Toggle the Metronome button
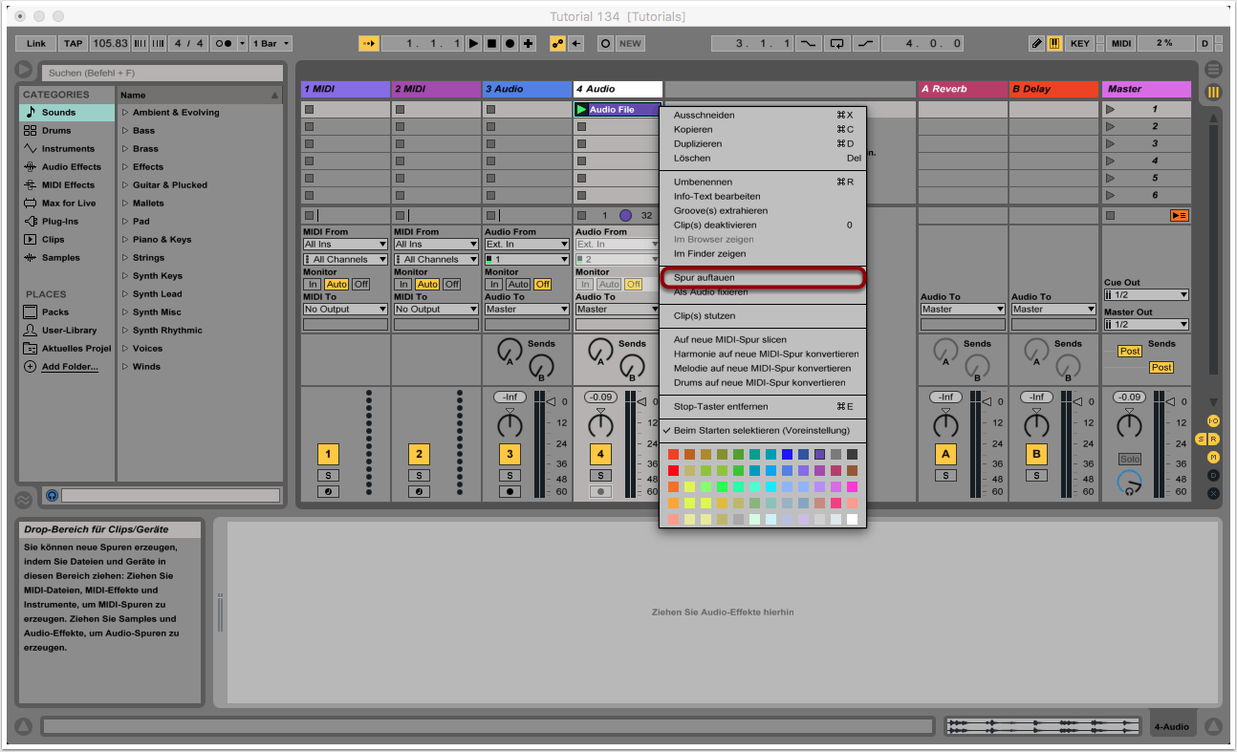 (x=226, y=44)
